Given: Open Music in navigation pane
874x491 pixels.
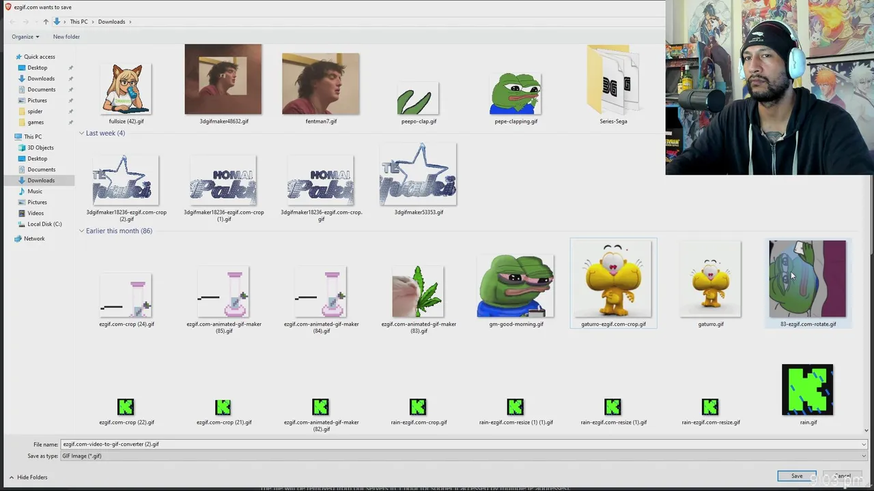Looking at the screenshot, I should [34, 191].
